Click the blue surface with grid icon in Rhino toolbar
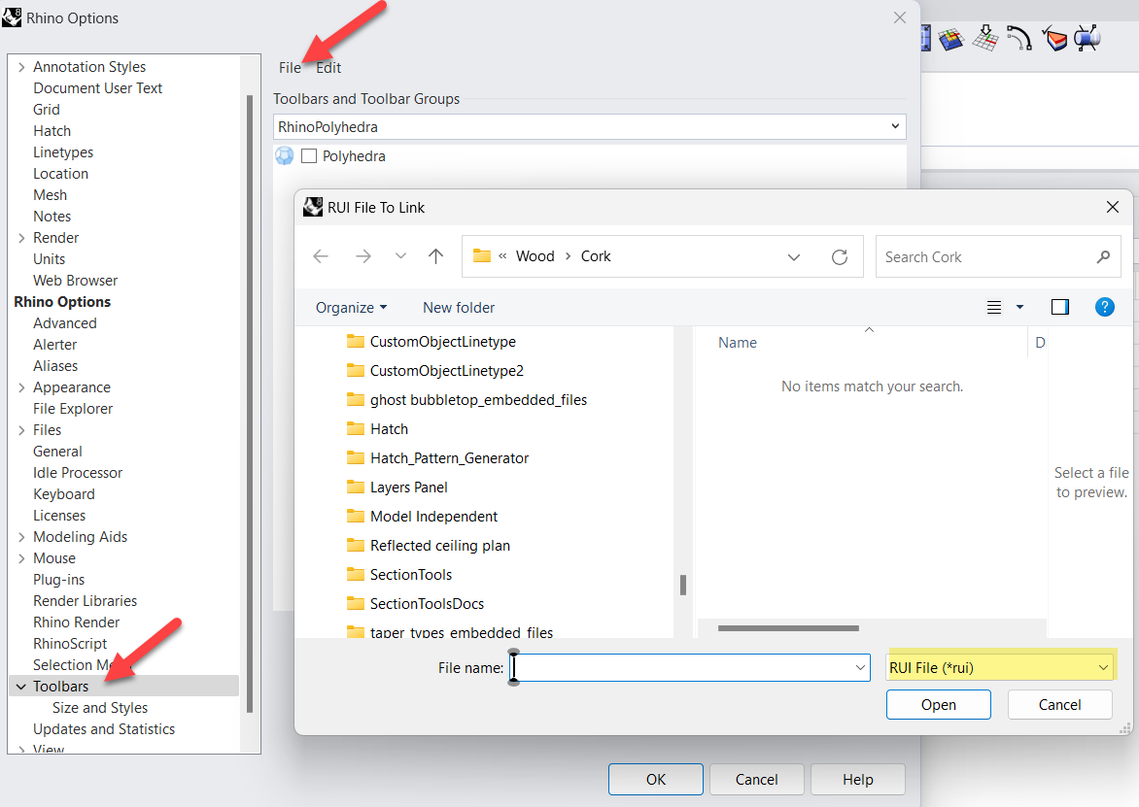The height and width of the screenshot is (807, 1139). point(950,39)
